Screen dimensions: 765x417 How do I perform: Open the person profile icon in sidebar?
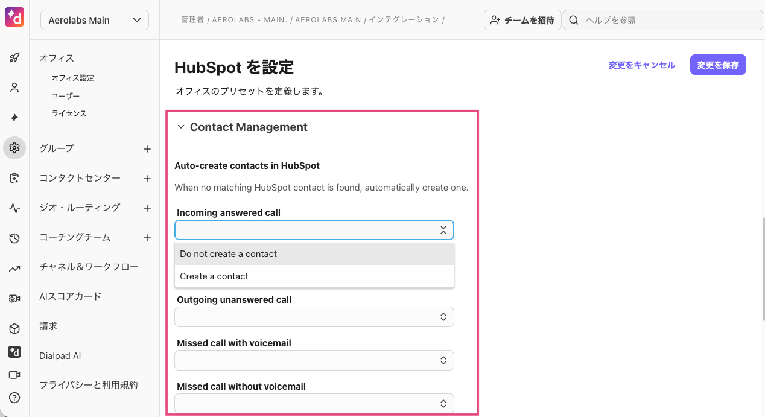tap(14, 88)
